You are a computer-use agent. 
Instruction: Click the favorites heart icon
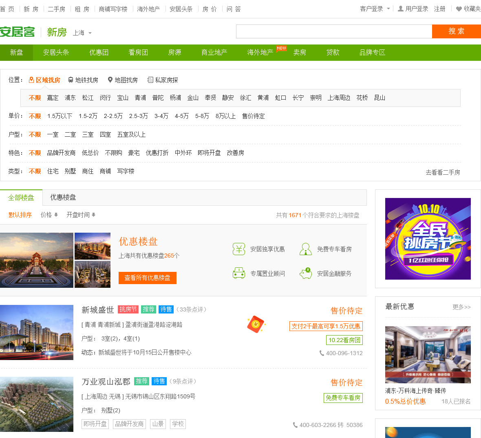[459, 9]
